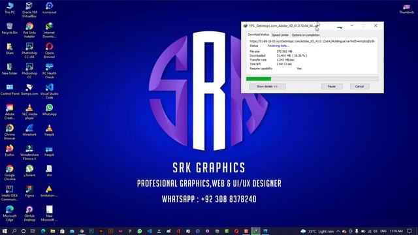Click the ENG language indicator

pyautogui.click(x=383, y=231)
